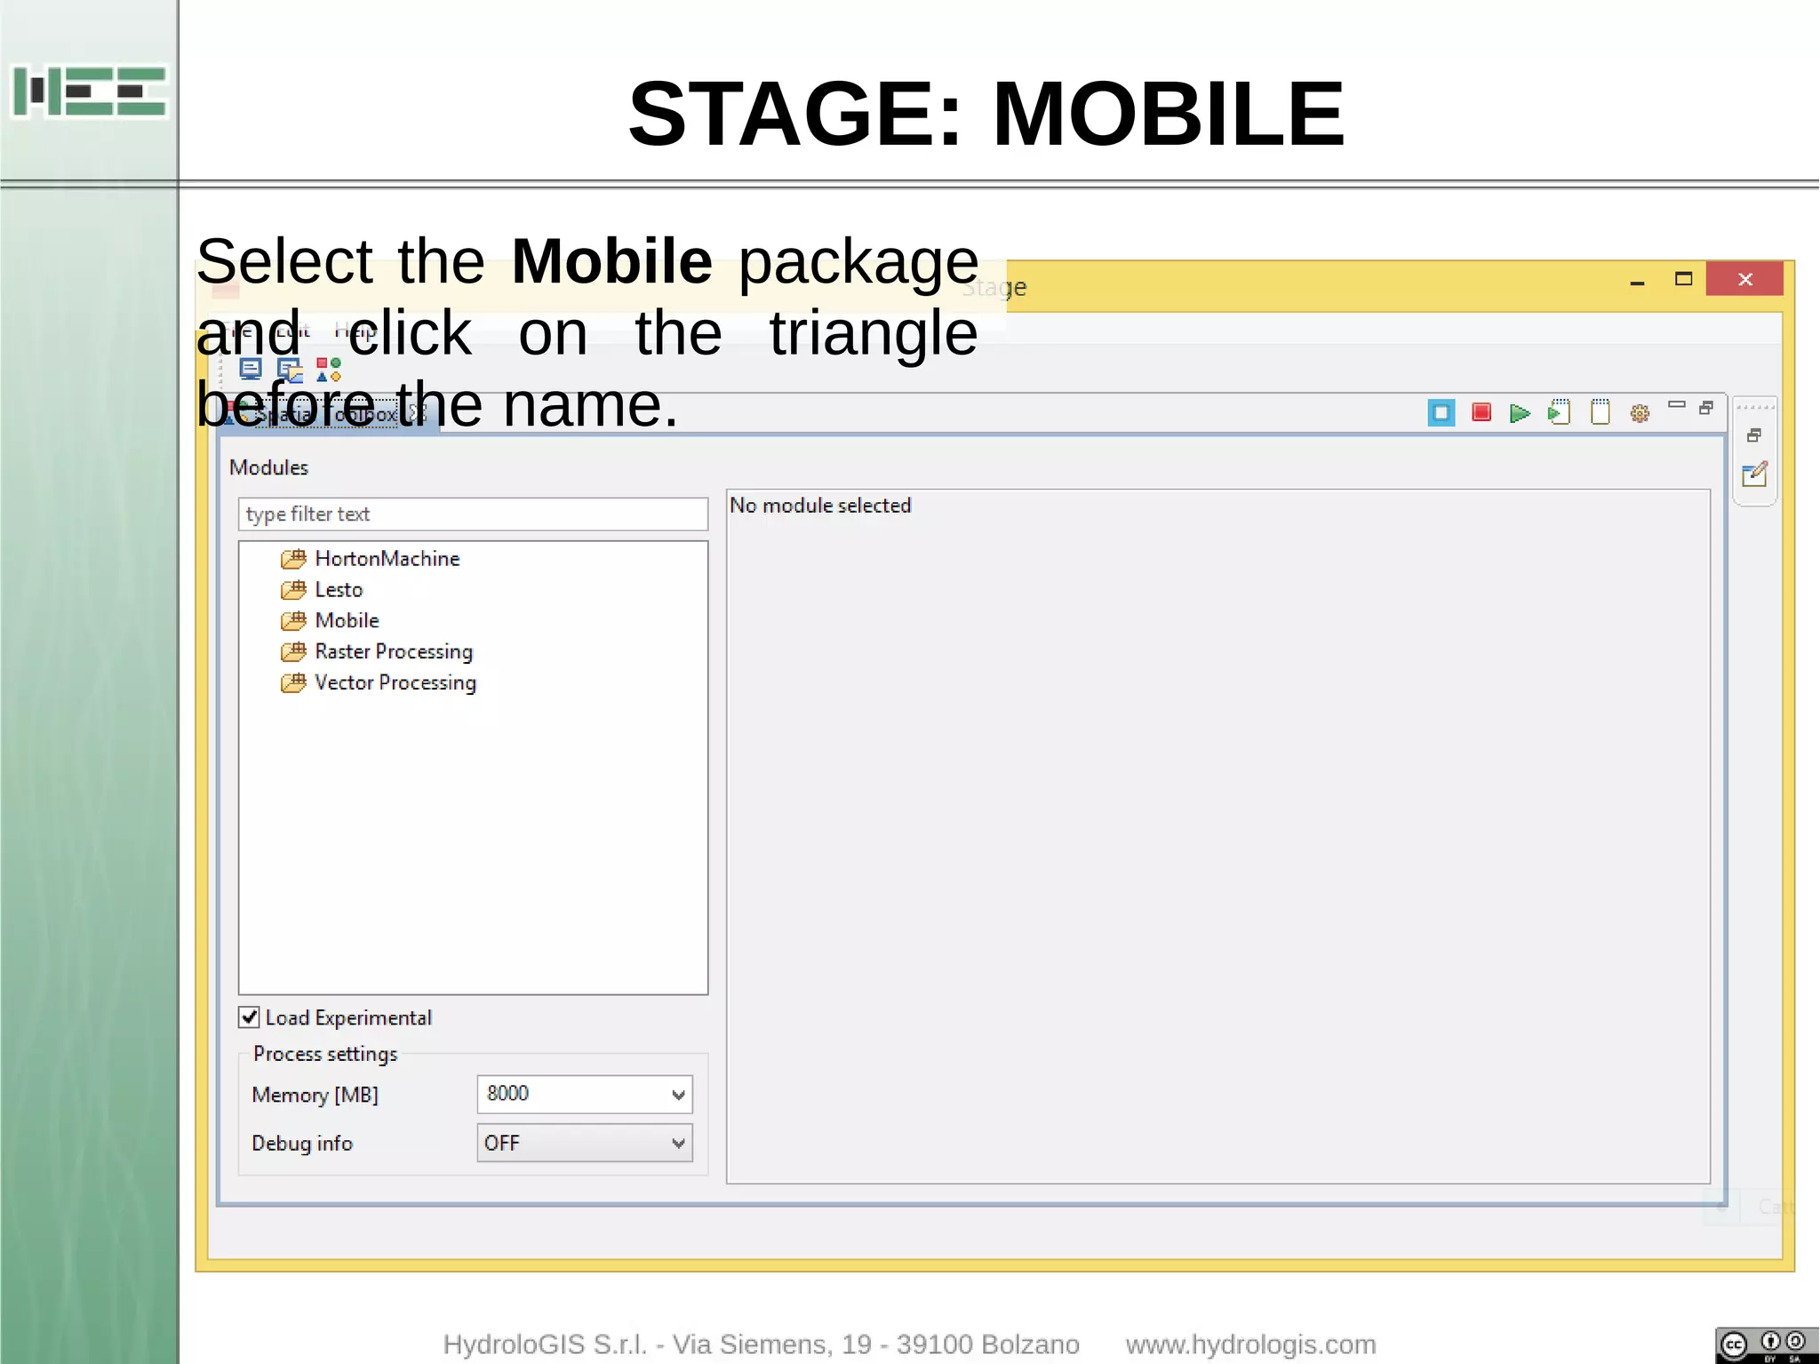Open the Debug info dropdown showing OFF
Viewport: 1820px width, 1364px height.
[585, 1143]
